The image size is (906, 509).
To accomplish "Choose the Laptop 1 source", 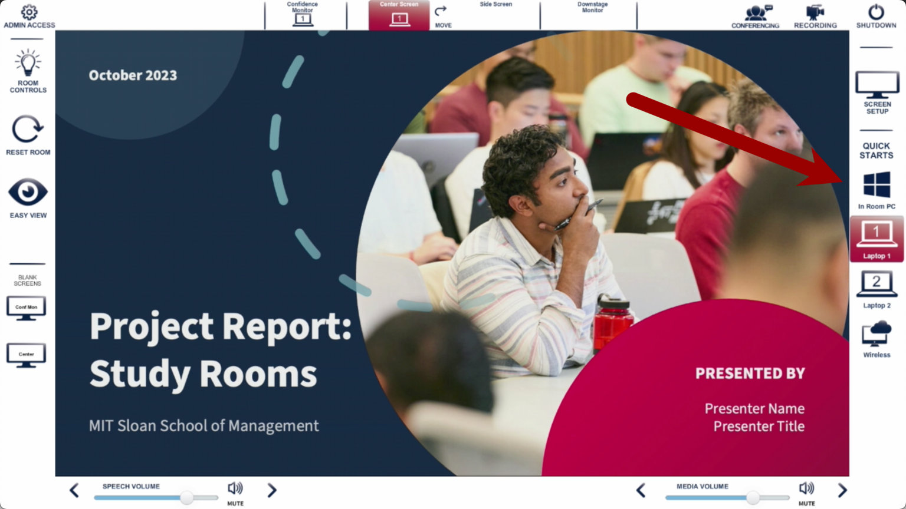I will click(x=877, y=239).
